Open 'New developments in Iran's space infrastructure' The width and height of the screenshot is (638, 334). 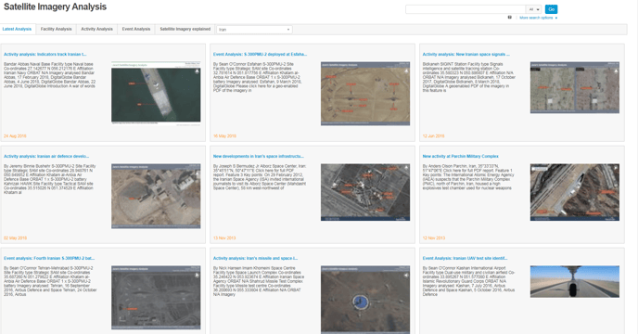259,157
